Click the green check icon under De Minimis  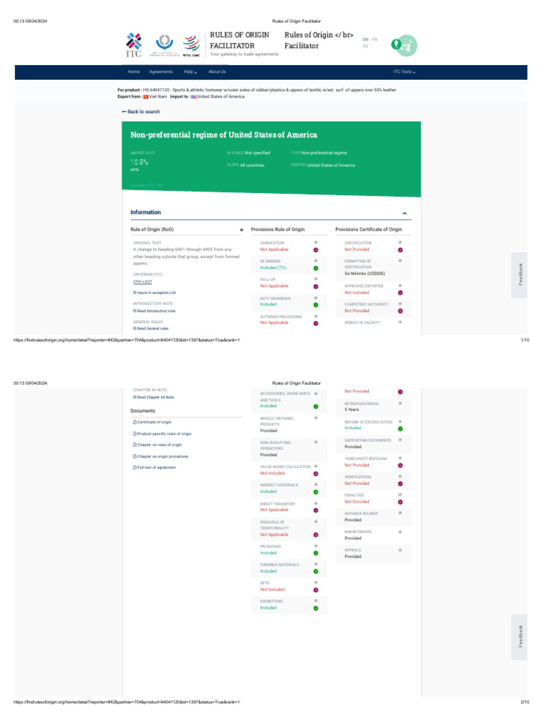tap(315, 268)
